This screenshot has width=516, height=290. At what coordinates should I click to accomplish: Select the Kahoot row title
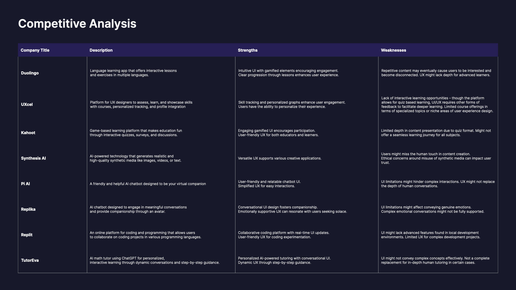[28, 133]
